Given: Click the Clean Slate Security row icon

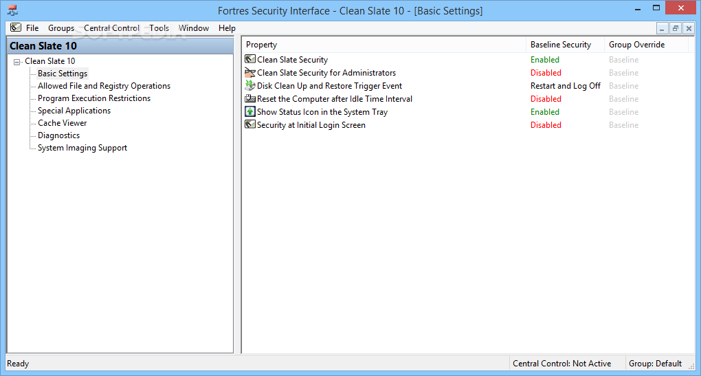Looking at the screenshot, I should (250, 59).
